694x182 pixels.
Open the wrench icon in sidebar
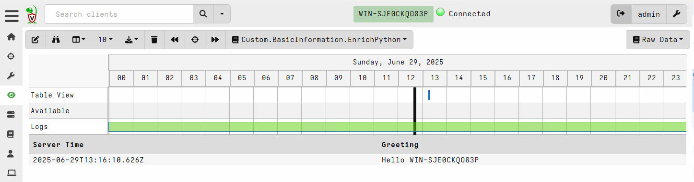pos(11,76)
